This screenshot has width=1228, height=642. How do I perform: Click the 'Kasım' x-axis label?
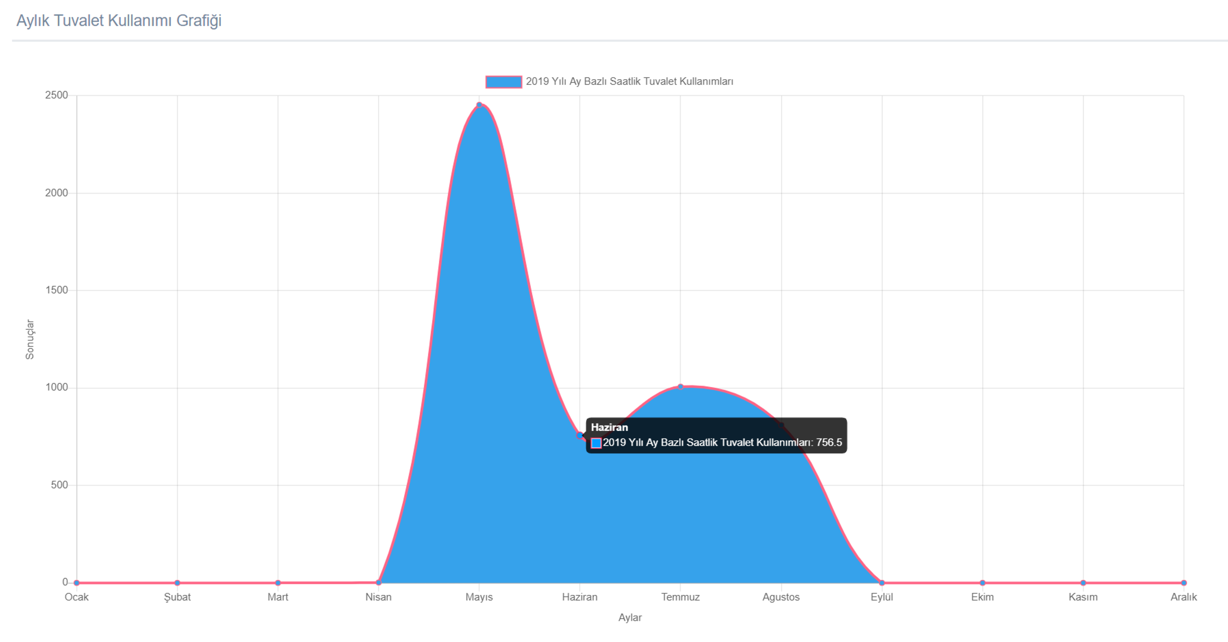point(1083,597)
